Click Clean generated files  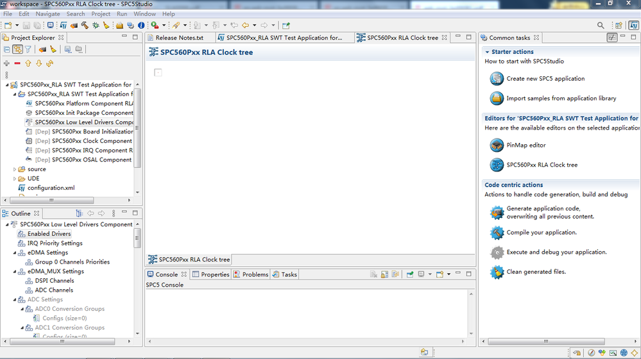point(536,272)
